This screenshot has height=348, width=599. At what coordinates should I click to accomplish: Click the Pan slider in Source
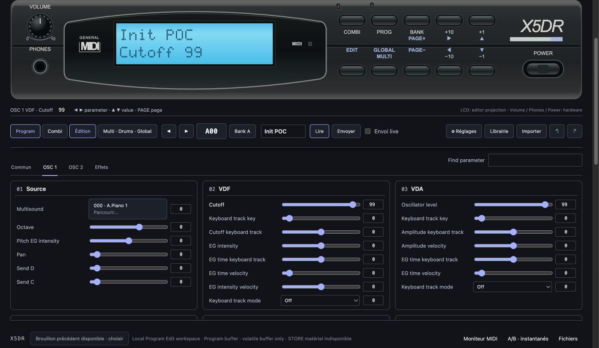tap(128, 254)
